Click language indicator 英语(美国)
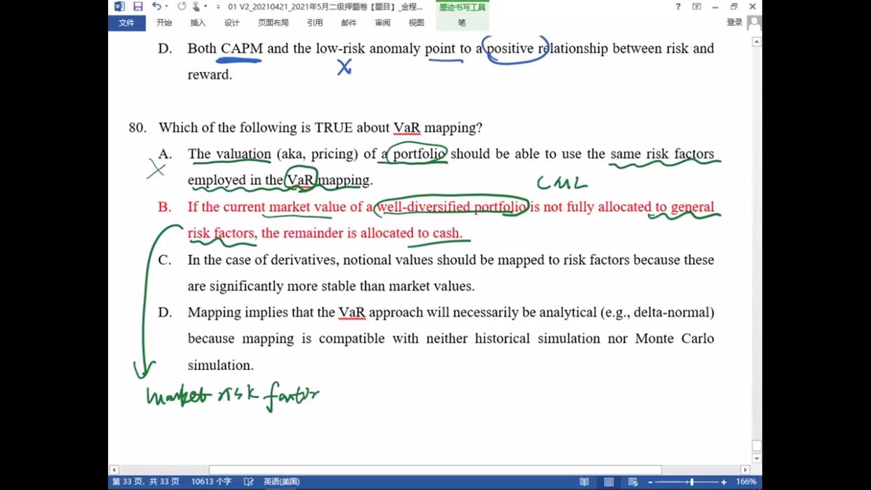Viewport: 871px width, 490px height. coord(281,482)
